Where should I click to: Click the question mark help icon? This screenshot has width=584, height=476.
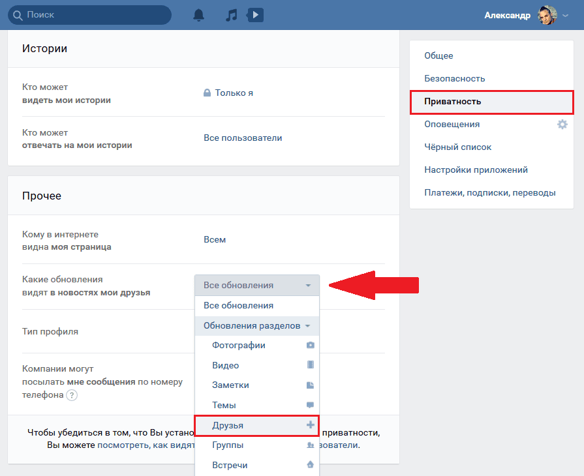click(72, 395)
